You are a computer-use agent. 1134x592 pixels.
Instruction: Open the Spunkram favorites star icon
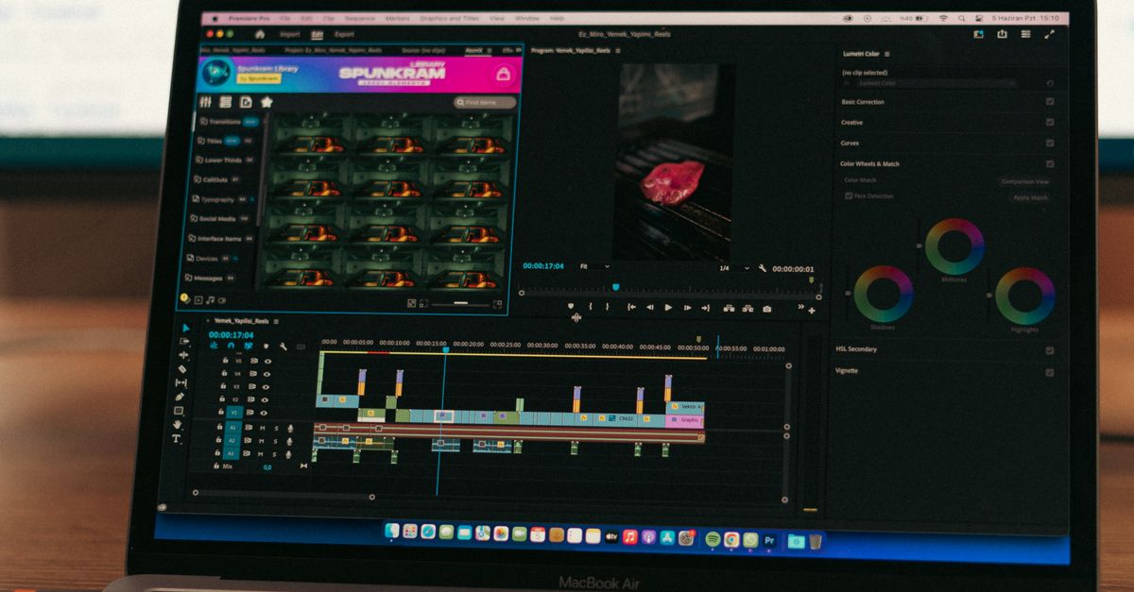pos(266,102)
